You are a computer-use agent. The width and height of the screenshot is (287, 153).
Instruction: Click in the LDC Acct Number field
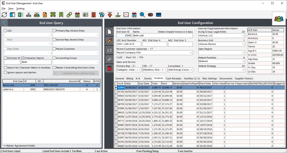tap(129, 44)
